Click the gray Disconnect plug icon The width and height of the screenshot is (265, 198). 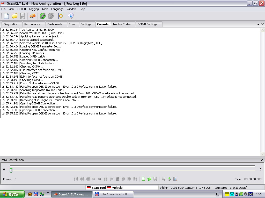[x=51, y=16]
